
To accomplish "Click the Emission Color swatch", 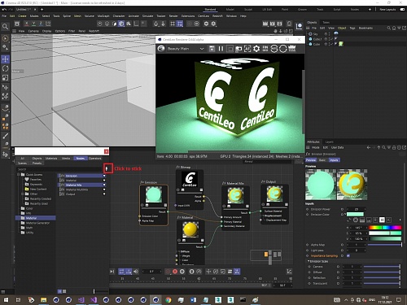I will [355, 215].
